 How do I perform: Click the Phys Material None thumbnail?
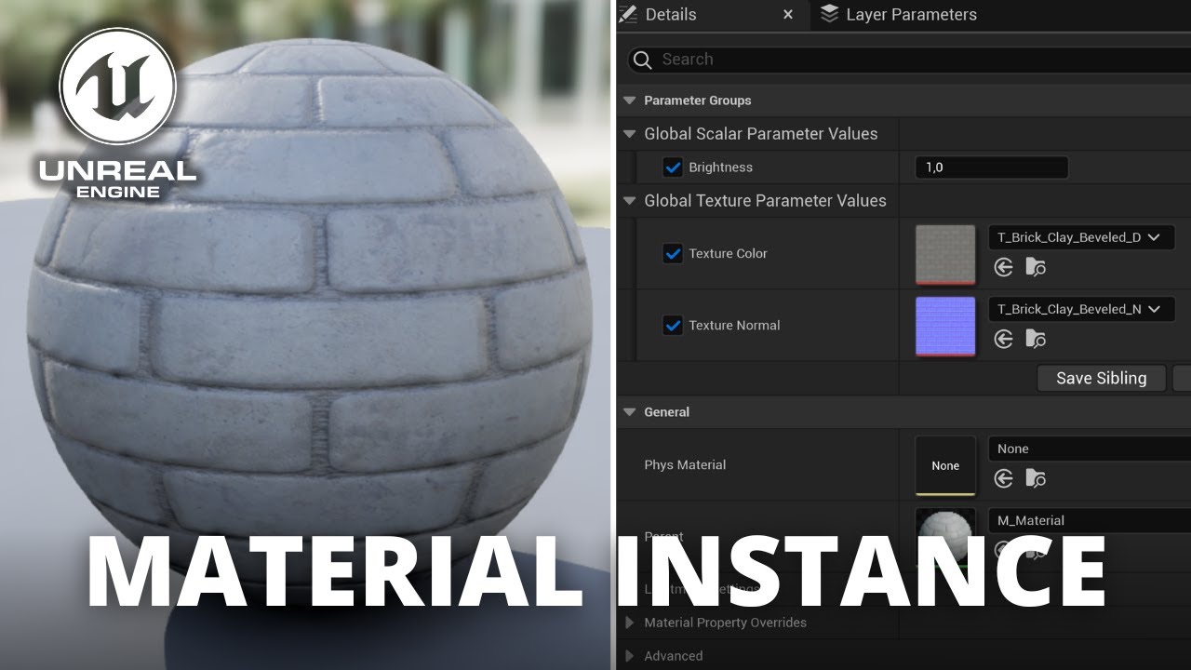coord(945,465)
